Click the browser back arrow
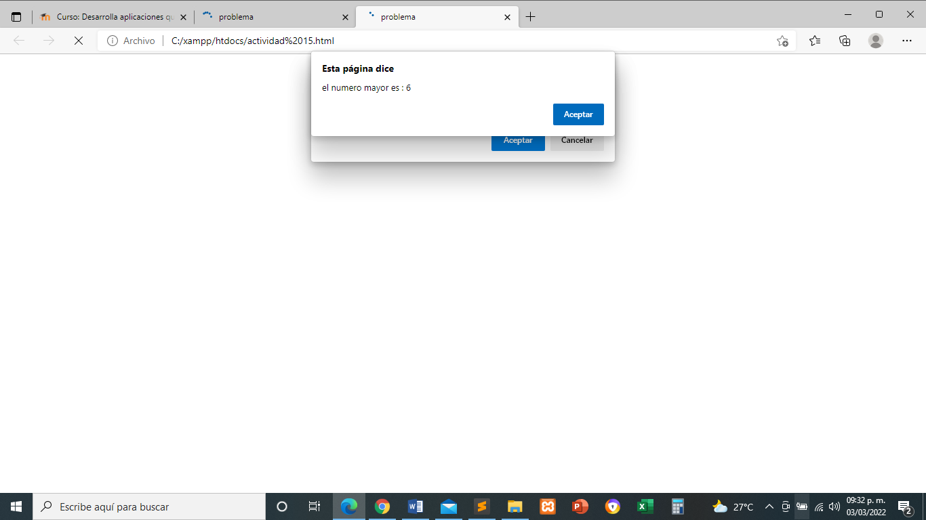This screenshot has width=926, height=520. click(19, 41)
